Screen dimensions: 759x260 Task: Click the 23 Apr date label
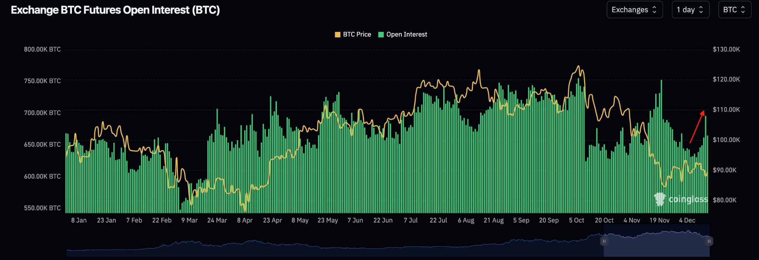pos(272,220)
